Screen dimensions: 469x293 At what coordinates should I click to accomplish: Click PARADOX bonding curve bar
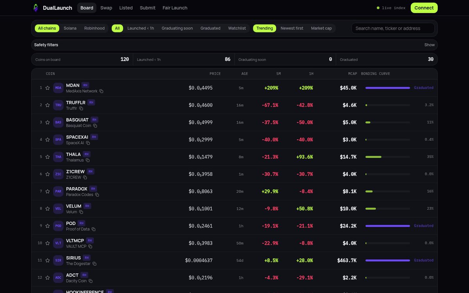[388, 191]
